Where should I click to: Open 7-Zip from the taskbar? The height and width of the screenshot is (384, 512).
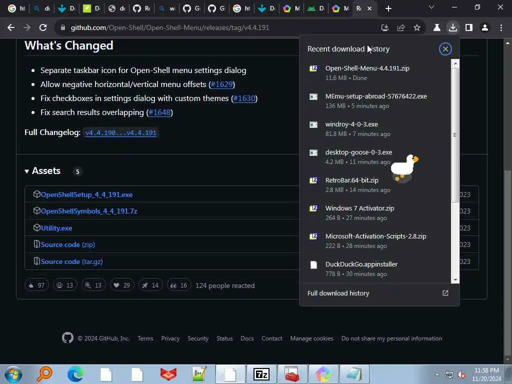(x=261, y=374)
